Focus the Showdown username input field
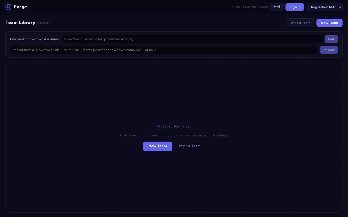348x217 pixels. pyautogui.click(x=192, y=39)
